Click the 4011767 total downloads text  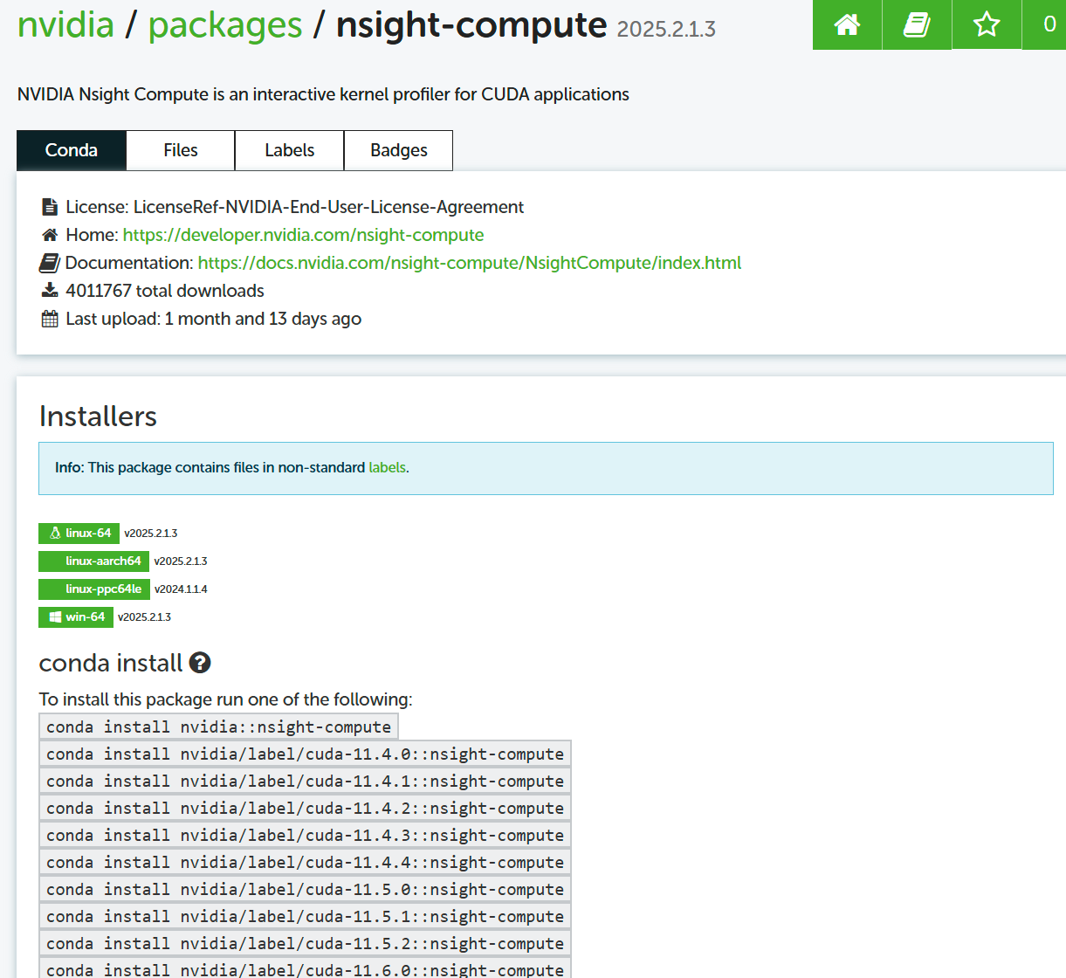[165, 291]
